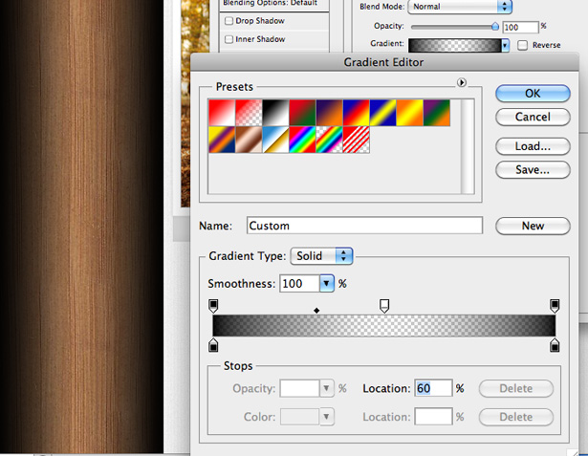Choose the Yellow, Violet, Orange, Blue preset

[x=222, y=140]
